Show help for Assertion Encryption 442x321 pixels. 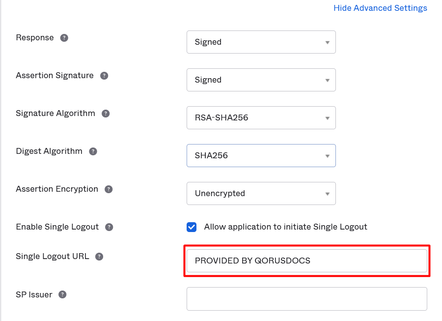109,189
